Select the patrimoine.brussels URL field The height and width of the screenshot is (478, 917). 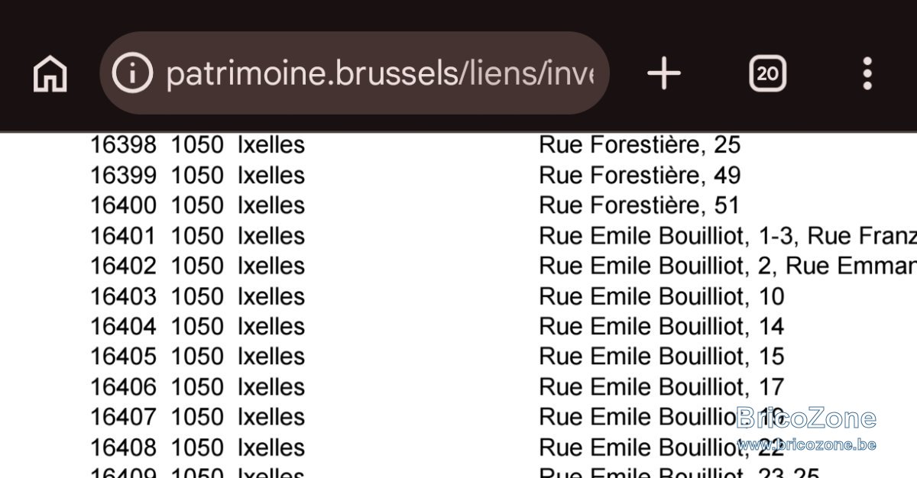click(354, 73)
